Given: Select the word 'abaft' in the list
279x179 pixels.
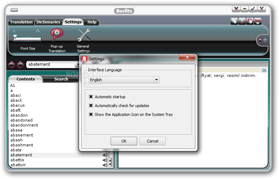Looking at the screenshot, I should (x=16, y=110).
